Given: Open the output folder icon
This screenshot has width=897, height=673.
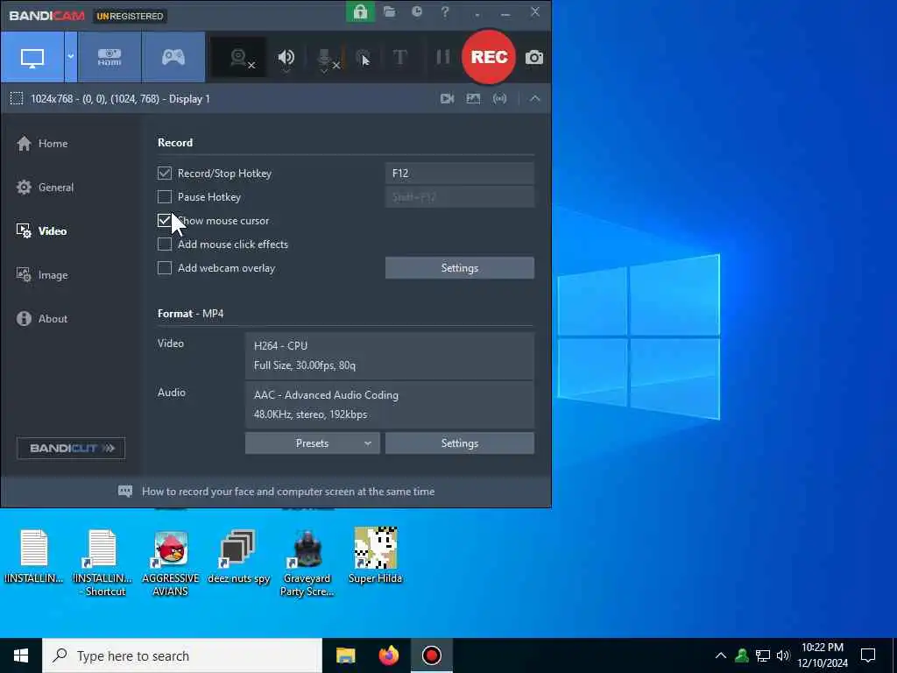Looking at the screenshot, I should pyautogui.click(x=390, y=11).
